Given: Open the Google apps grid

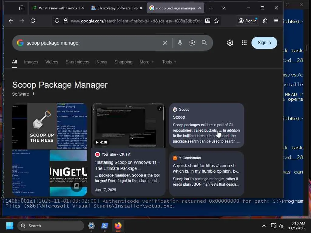Looking at the screenshot, I should pos(244,42).
